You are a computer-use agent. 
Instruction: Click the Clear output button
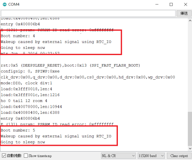[179, 156]
